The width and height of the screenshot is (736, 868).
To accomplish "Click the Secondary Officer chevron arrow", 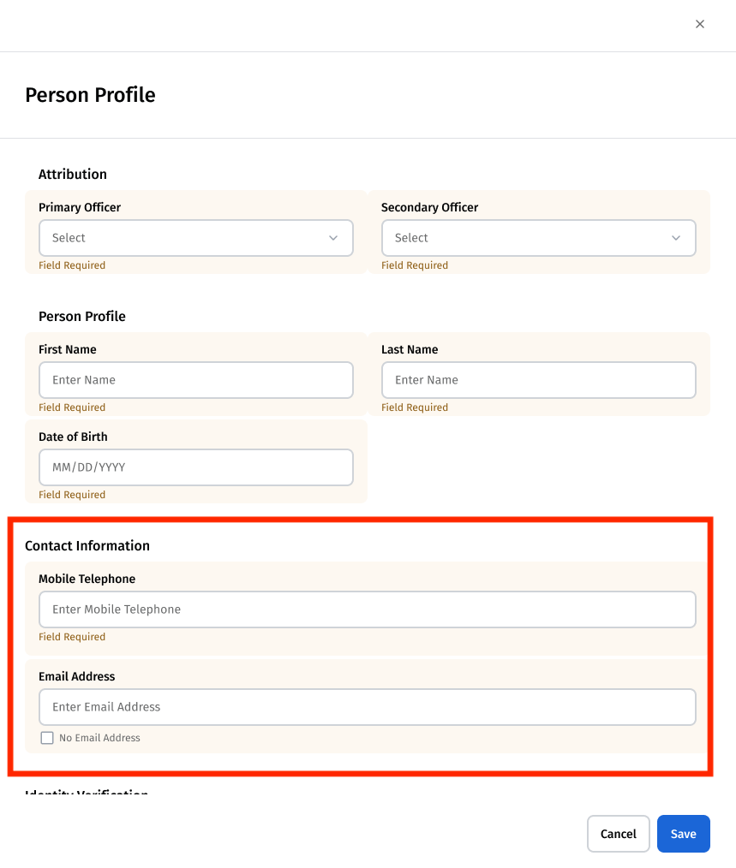I will pyautogui.click(x=676, y=238).
